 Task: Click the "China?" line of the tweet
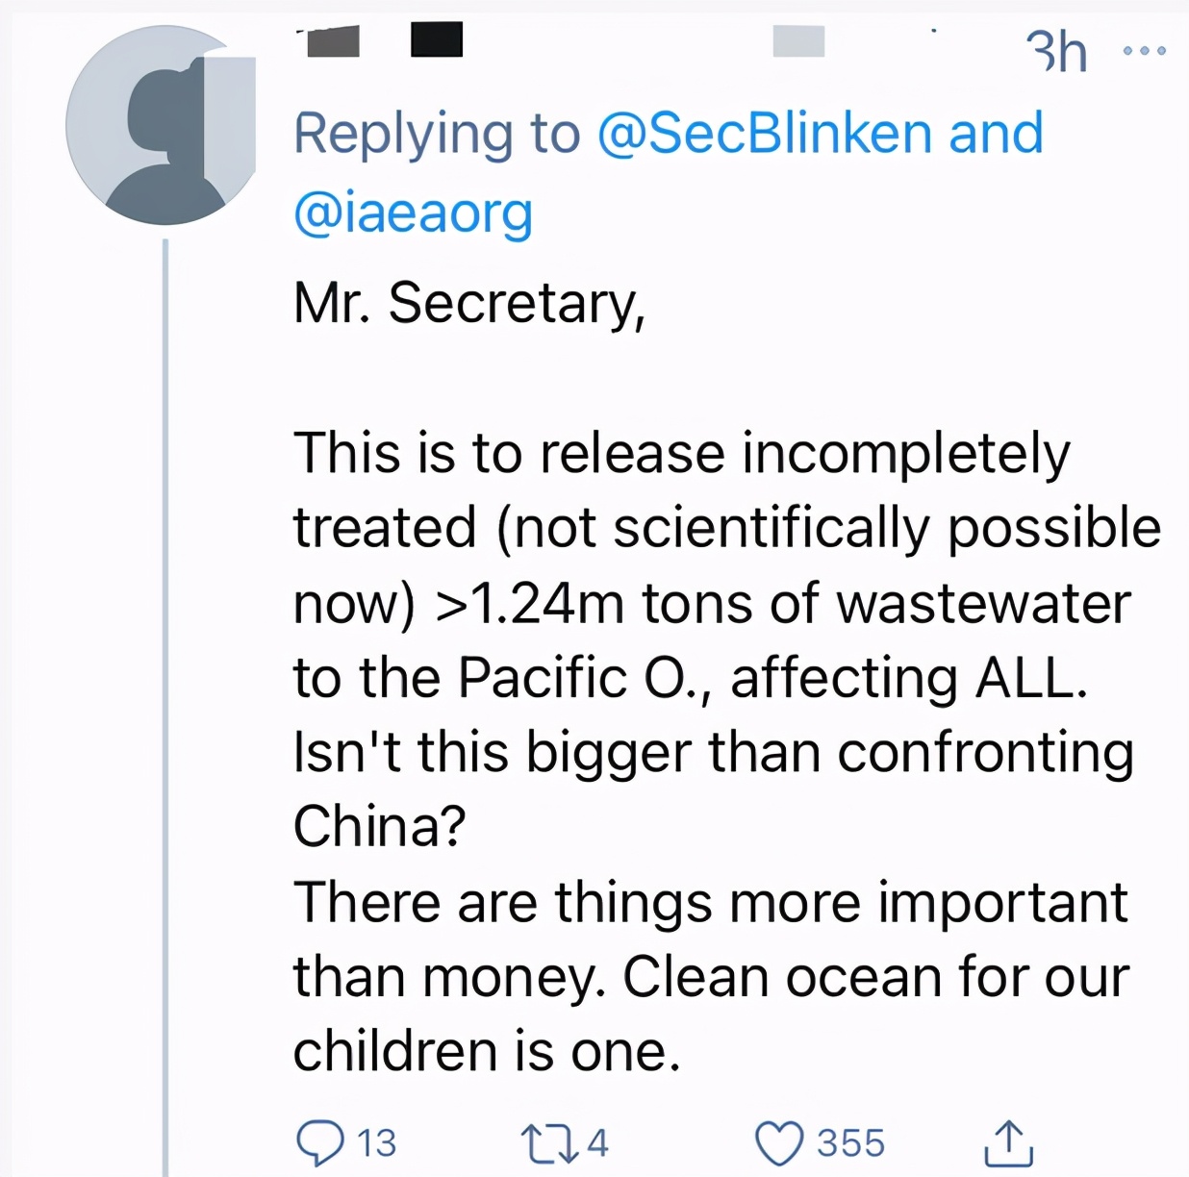coord(380,825)
